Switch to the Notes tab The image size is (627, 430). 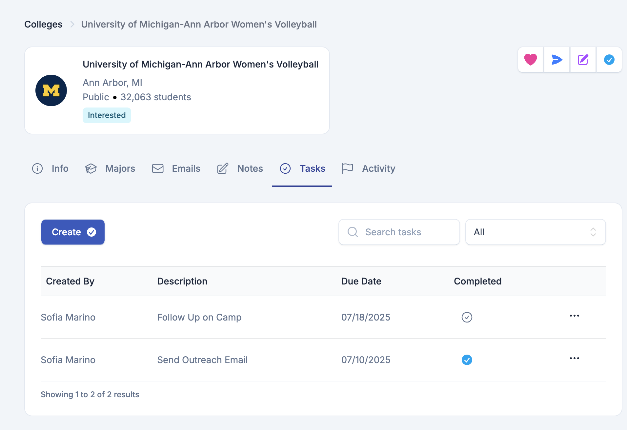click(240, 168)
